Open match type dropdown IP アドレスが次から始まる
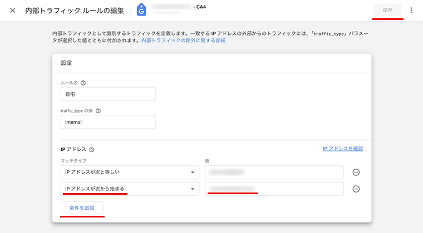Viewport: 423px width, 233px height. 130,189
